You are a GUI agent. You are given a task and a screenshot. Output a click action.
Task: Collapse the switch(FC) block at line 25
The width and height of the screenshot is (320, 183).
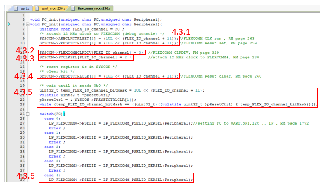click(28, 114)
